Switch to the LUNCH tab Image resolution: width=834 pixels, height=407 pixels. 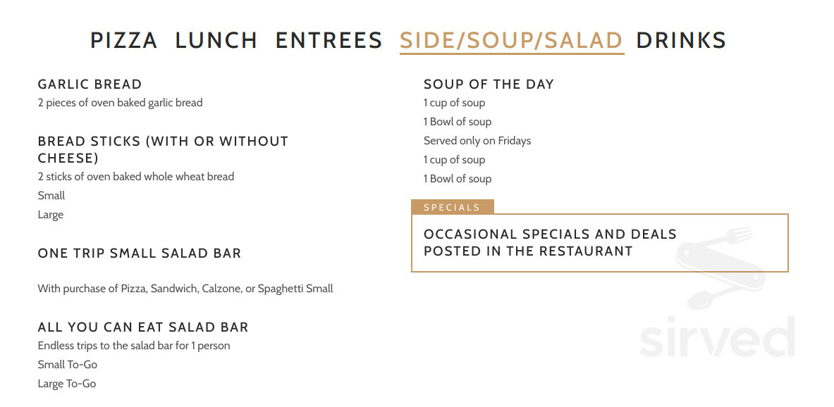point(216,40)
